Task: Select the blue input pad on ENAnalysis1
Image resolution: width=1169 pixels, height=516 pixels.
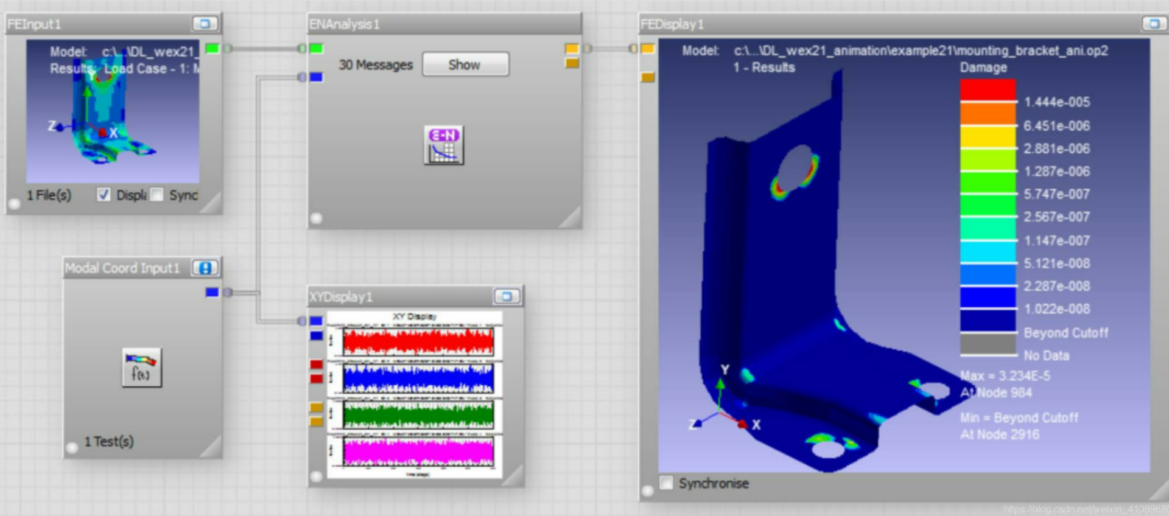Action: (316, 77)
